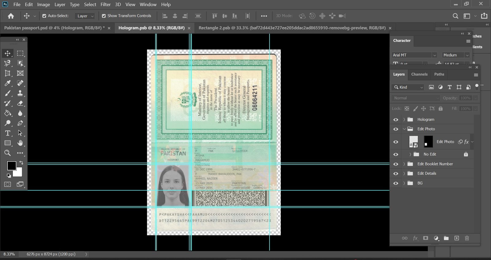This screenshot has height=260, width=491.
Task: Open the Auto-Select Layer dropdown
Action: [85, 16]
